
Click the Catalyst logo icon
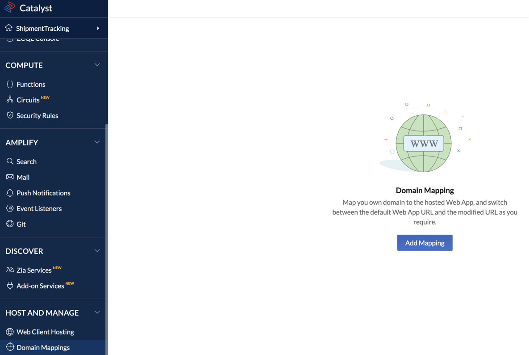9,7
